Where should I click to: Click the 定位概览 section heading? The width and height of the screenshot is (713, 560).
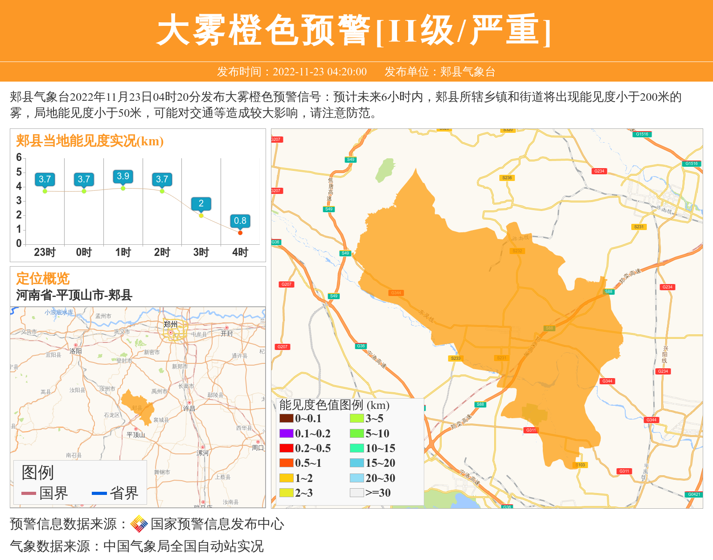point(43,279)
